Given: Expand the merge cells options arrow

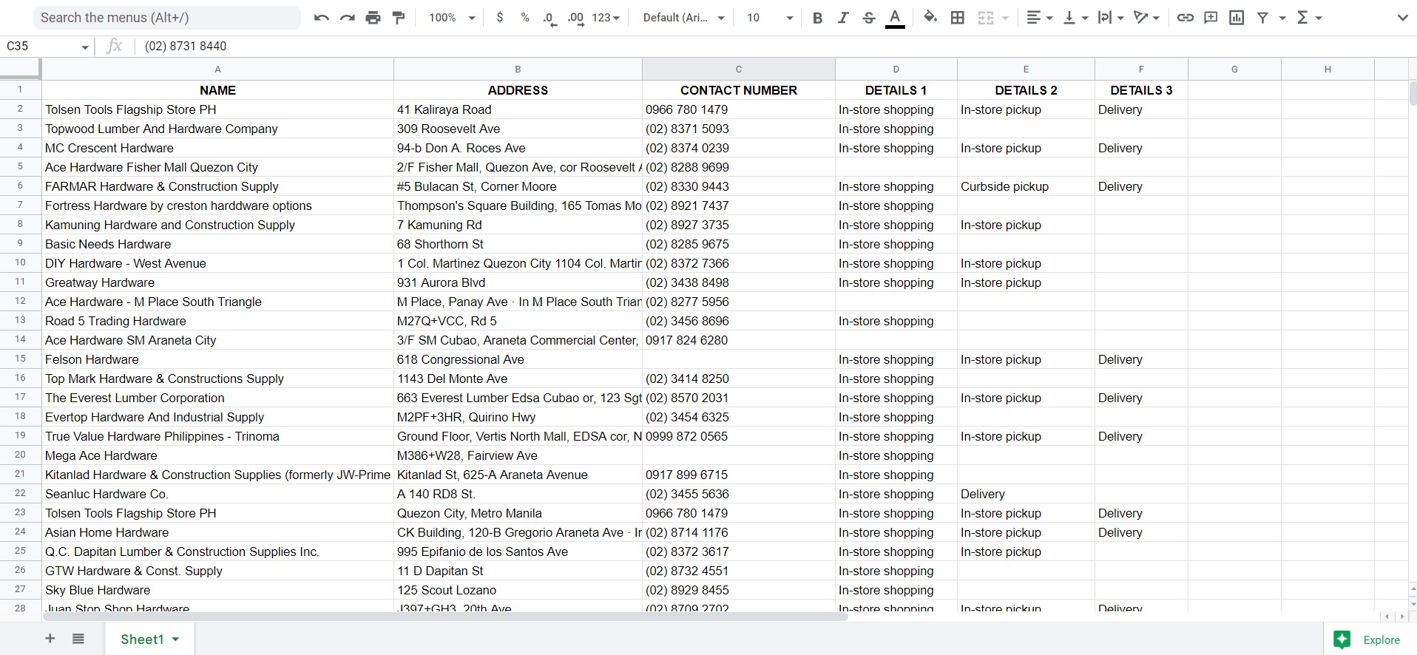Looking at the screenshot, I should tap(1005, 18).
